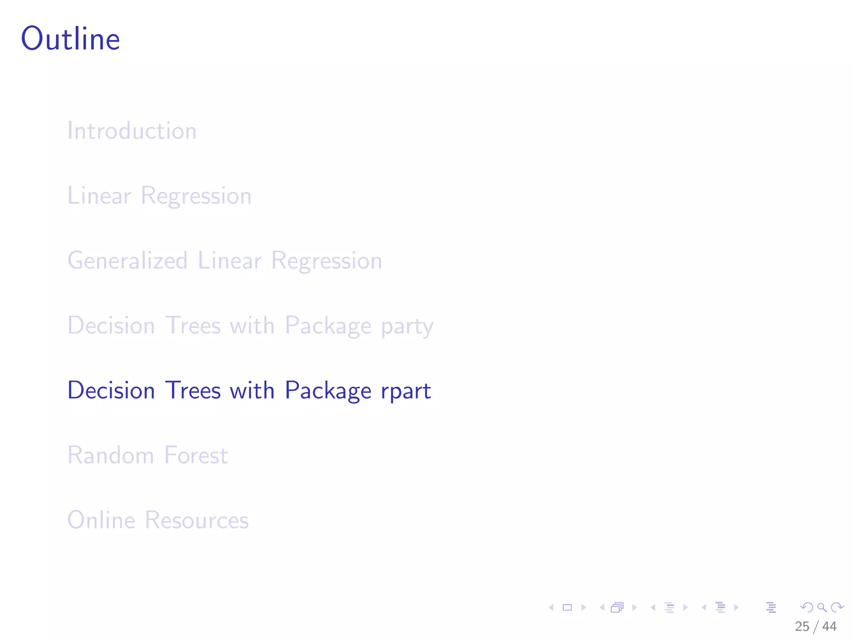Click the next frame arrow
The image size is (852, 639).
(x=634, y=608)
